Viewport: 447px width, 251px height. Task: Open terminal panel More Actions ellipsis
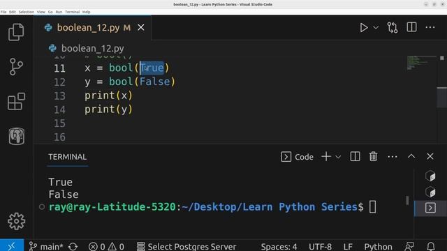393,157
